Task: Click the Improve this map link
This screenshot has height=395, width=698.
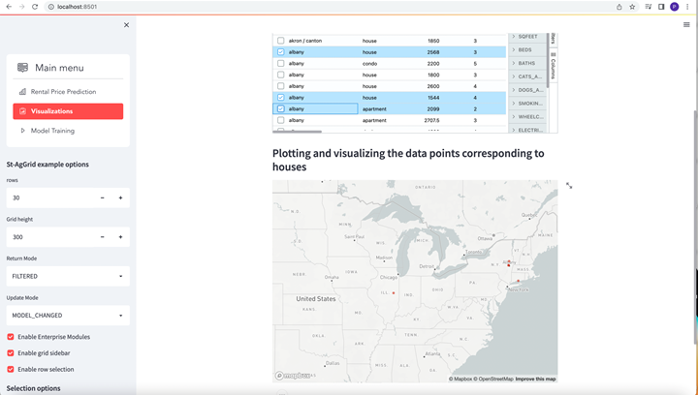Action: 536,379
